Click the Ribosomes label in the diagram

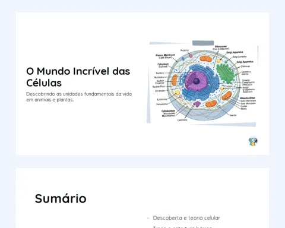[x=221, y=46]
